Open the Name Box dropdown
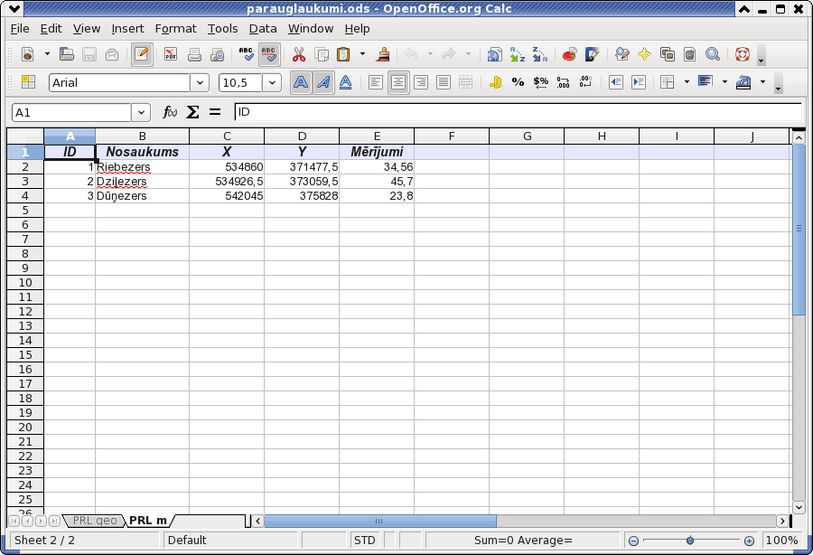813x555 pixels. (x=141, y=112)
